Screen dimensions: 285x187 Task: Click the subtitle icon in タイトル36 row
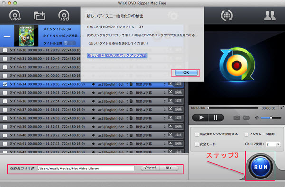point(131,101)
